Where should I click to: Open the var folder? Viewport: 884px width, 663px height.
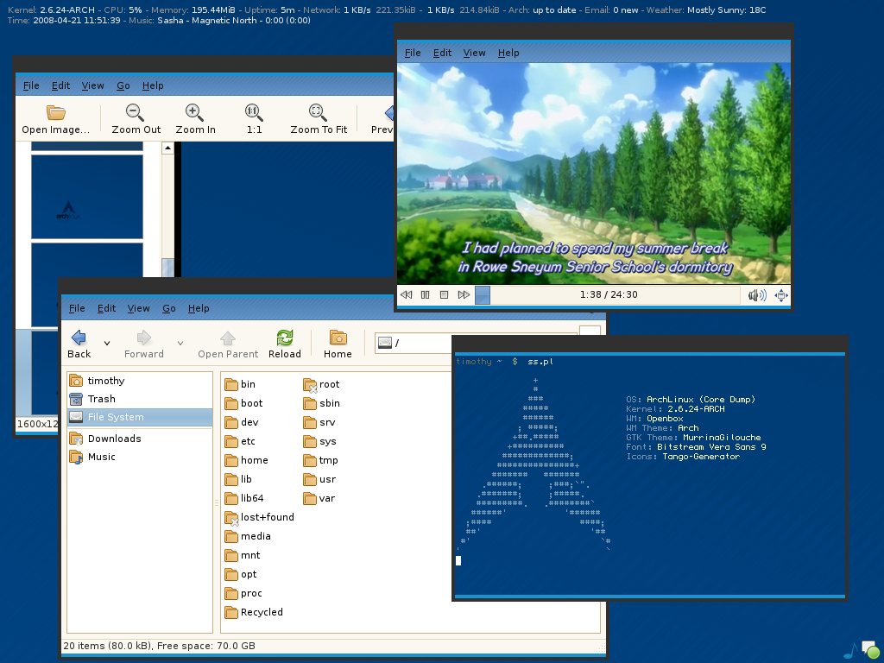point(319,498)
